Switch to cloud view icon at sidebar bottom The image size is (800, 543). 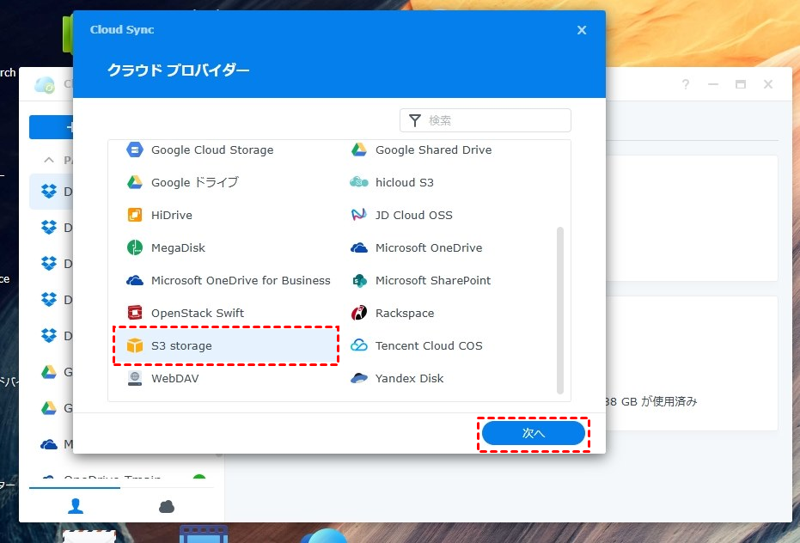tap(167, 506)
